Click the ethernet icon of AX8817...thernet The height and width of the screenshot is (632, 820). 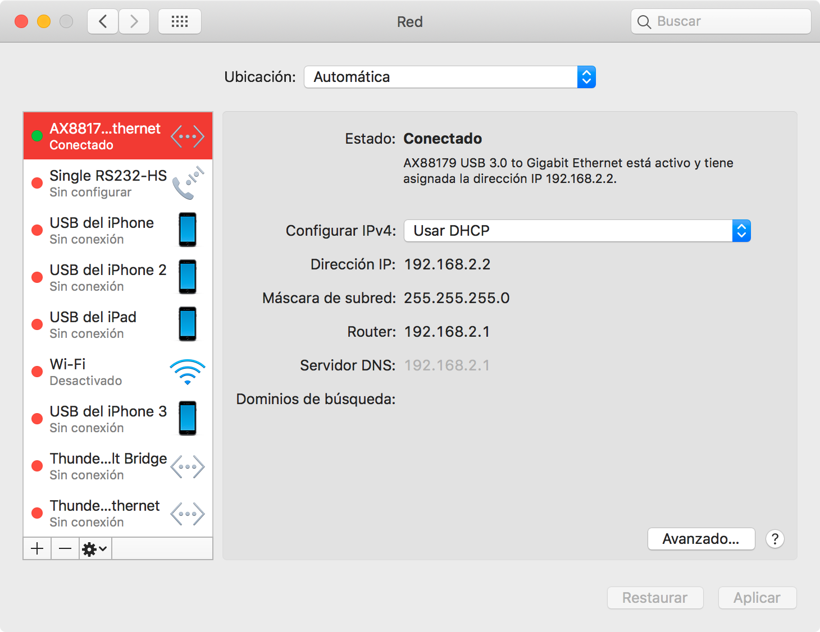188,136
